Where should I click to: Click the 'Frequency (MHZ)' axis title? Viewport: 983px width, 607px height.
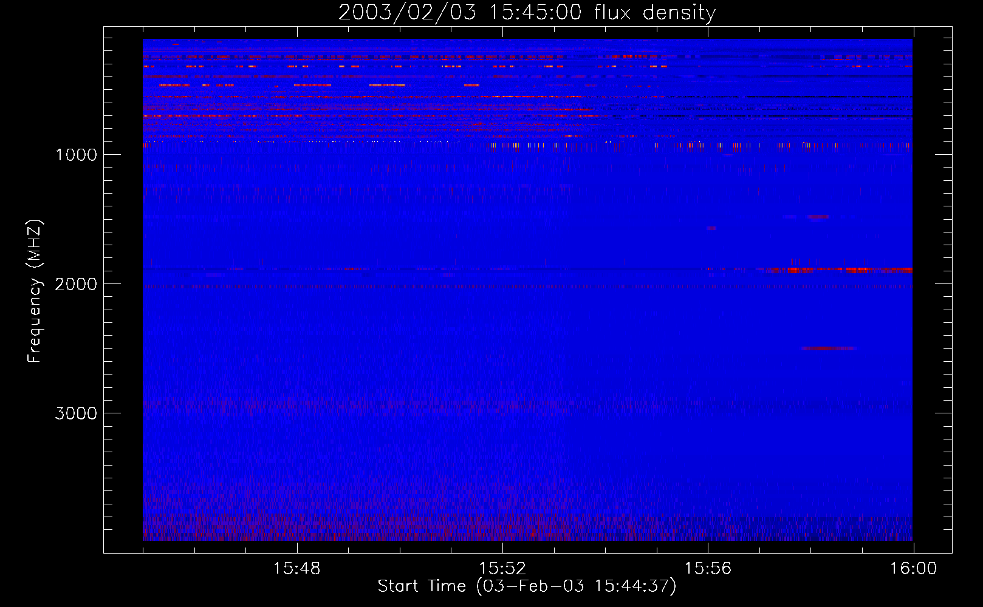tap(35, 291)
